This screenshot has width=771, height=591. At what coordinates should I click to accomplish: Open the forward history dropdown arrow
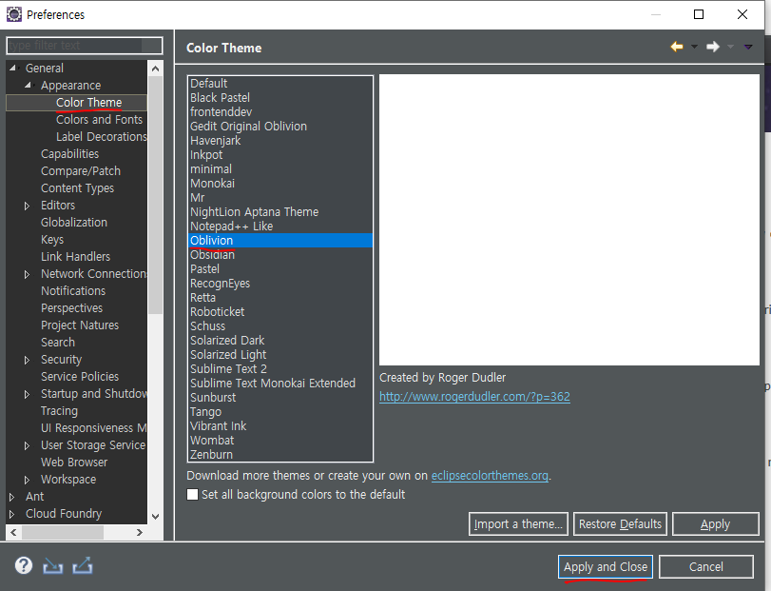pyautogui.click(x=731, y=47)
